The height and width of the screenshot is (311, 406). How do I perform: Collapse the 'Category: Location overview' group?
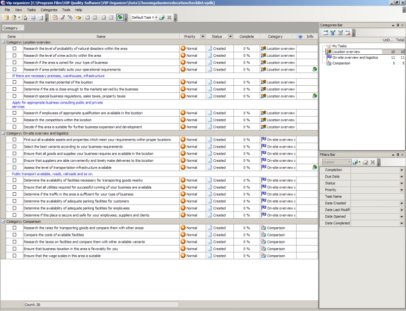pyautogui.click(x=4, y=42)
